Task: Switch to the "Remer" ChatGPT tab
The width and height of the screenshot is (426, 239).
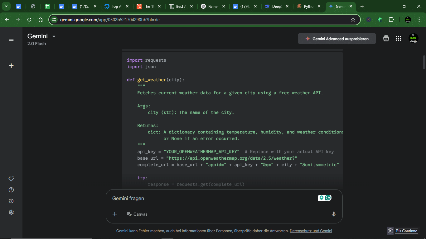Action: [213, 6]
